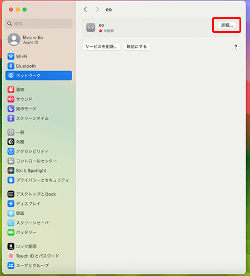Open プライバシーとセキュリティ hand icon
This screenshot has height=276, width=250.
tap(11, 180)
